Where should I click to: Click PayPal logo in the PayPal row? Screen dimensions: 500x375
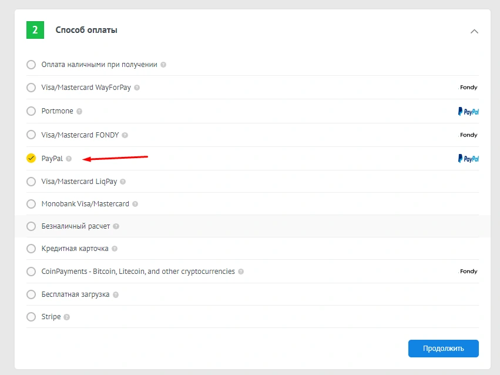tap(468, 159)
